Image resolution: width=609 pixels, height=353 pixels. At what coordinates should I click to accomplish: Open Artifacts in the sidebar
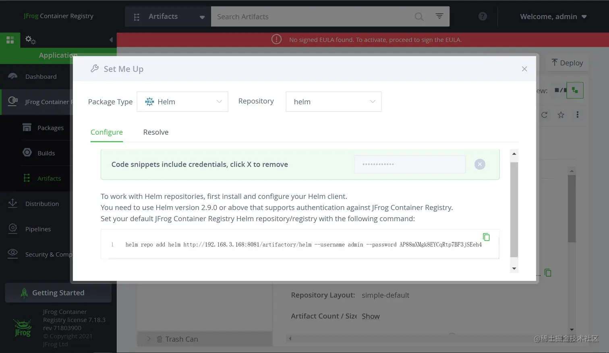49,179
